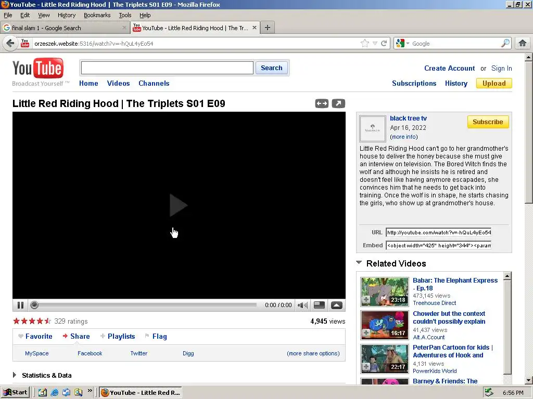Add the Chowder video to queue with plus icon
This screenshot has height=399, width=533.
(366, 333)
